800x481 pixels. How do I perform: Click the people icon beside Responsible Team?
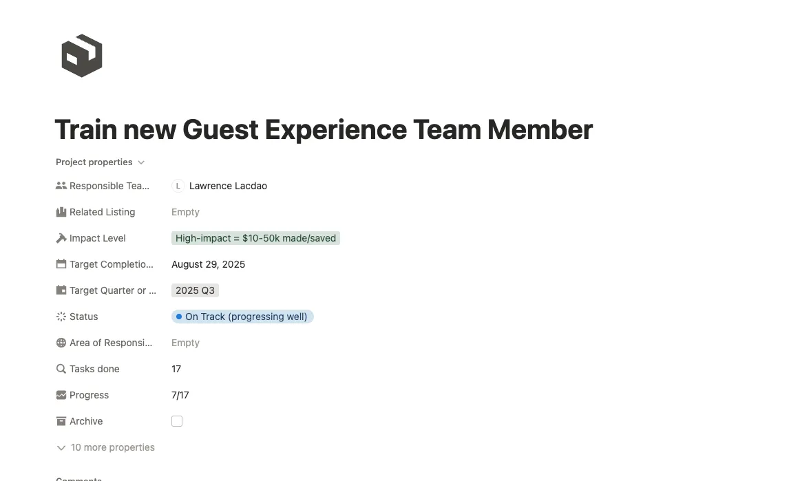(61, 186)
